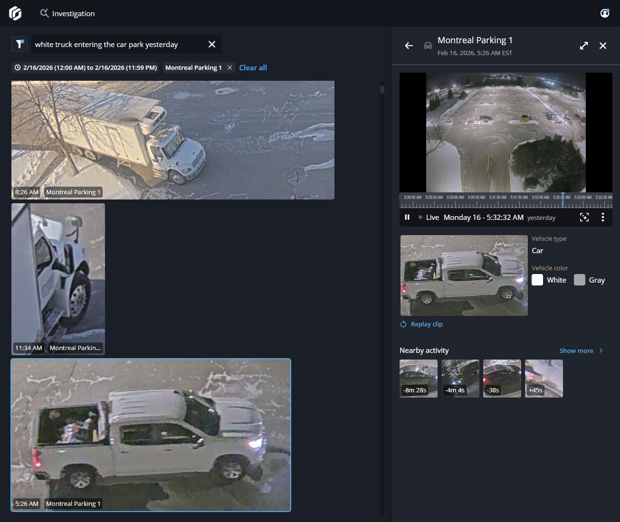Click the Replay clip link

[x=426, y=324]
